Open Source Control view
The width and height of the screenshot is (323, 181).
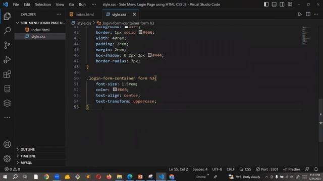pos(7,45)
